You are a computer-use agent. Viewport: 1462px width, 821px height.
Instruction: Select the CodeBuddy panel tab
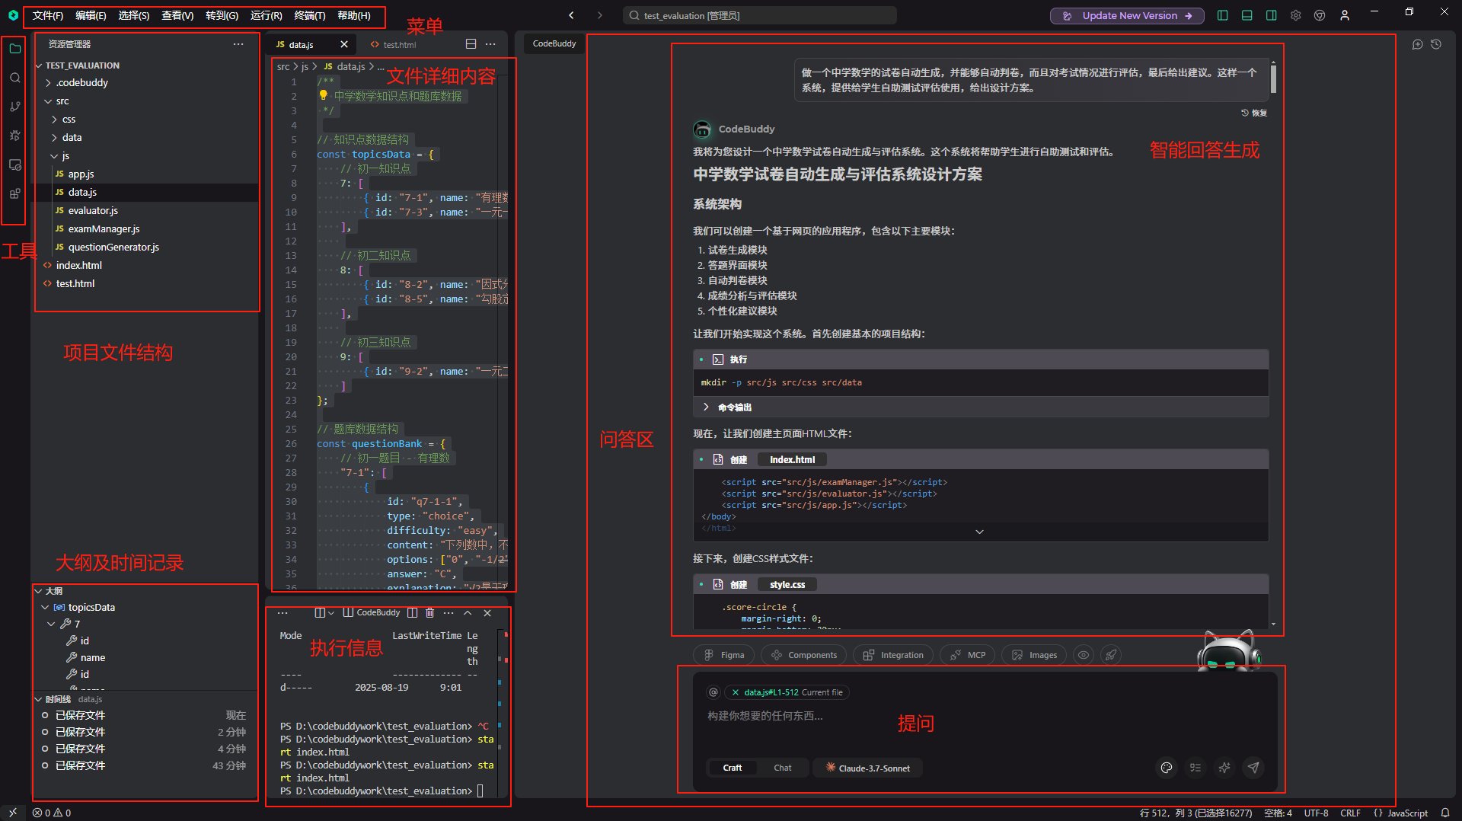click(554, 43)
